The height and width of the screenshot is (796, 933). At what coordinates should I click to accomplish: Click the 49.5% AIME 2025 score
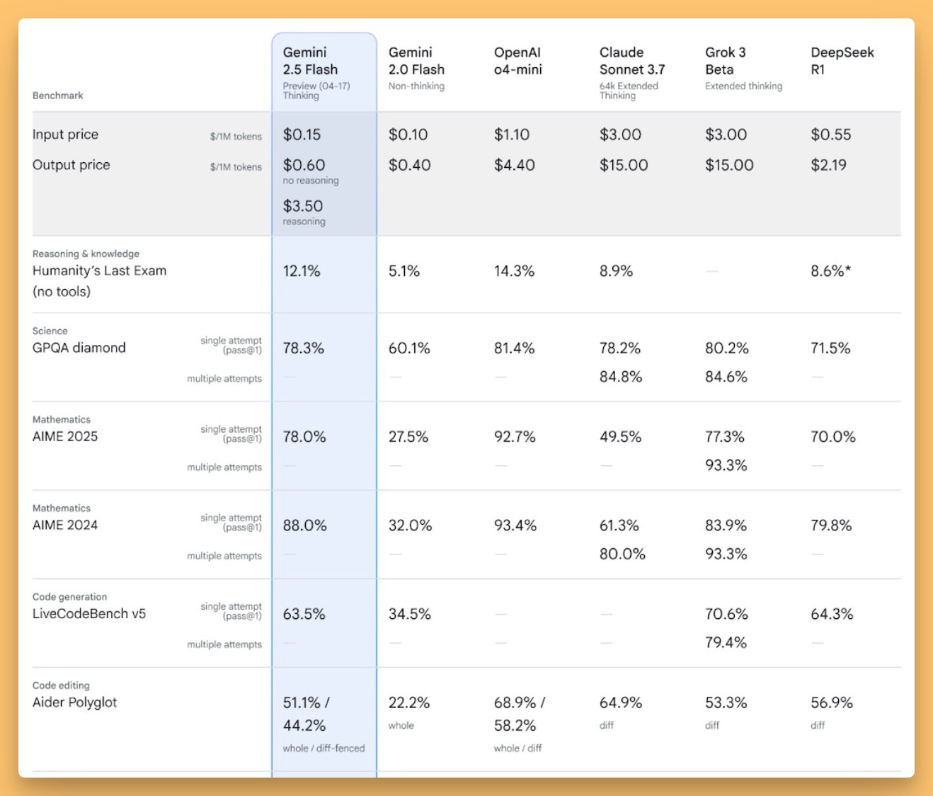tap(620, 437)
